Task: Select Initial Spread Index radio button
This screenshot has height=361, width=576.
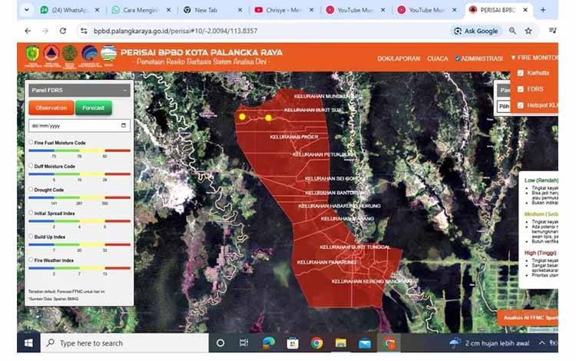Action: click(x=31, y=213)
